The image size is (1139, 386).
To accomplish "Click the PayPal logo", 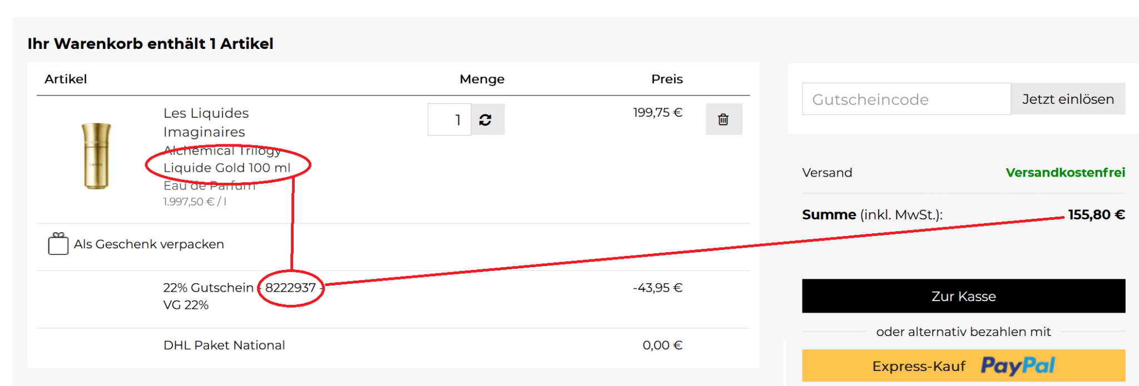I will coord(1018,366).
